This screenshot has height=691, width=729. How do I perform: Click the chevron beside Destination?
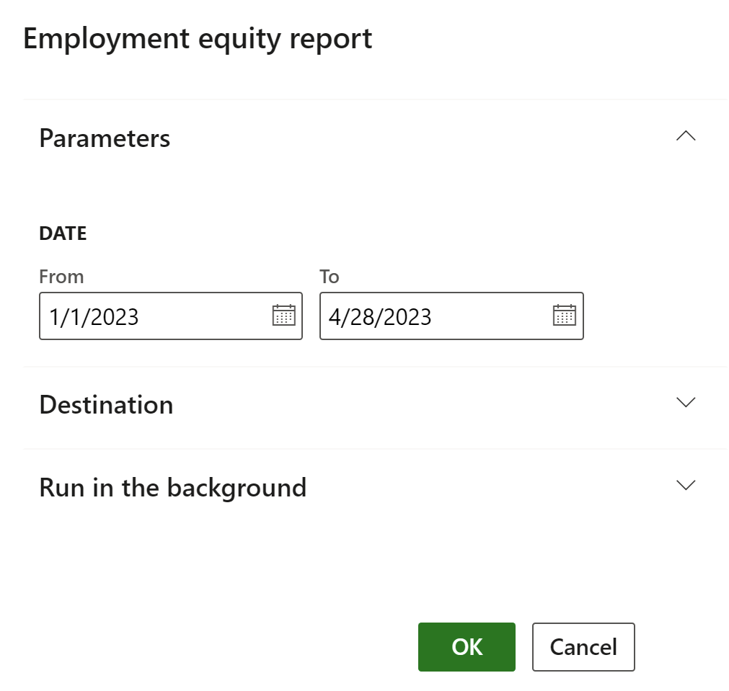[686, 404]
